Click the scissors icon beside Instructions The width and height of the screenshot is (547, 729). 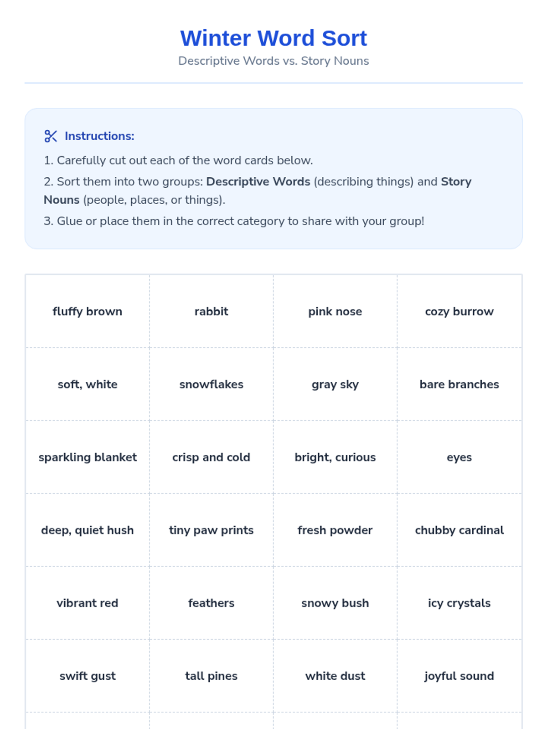pyautogui.click(x=51, y=136)
